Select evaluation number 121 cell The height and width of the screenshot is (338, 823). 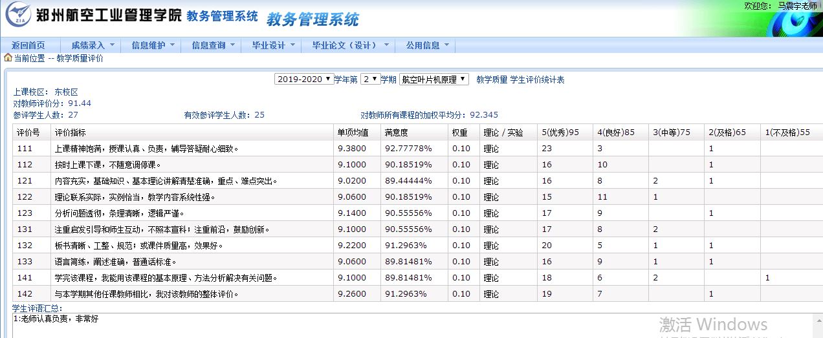[32, 181]
